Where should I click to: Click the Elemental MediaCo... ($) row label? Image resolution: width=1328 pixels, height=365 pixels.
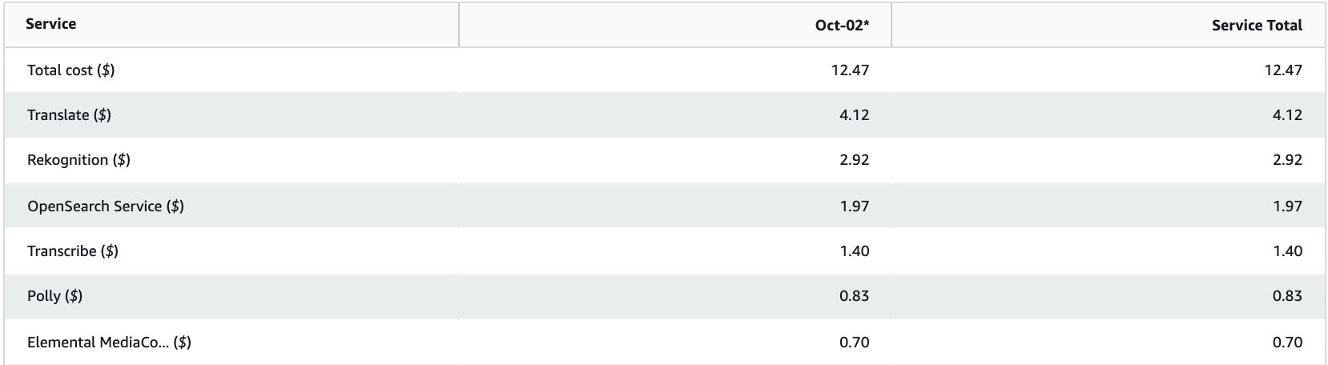pyautogui.click(x=109, y=343)
